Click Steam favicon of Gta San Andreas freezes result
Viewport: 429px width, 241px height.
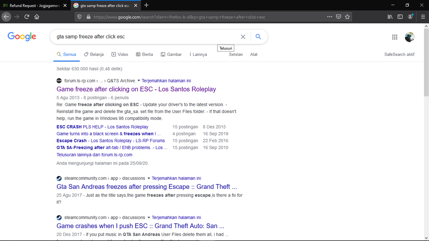[59, 178]
